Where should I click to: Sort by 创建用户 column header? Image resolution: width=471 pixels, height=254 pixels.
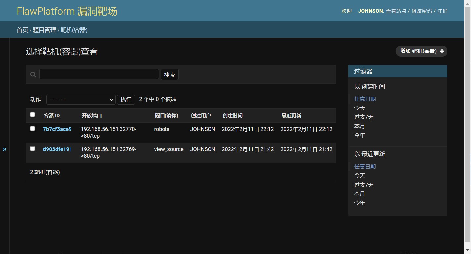(201, 116)
